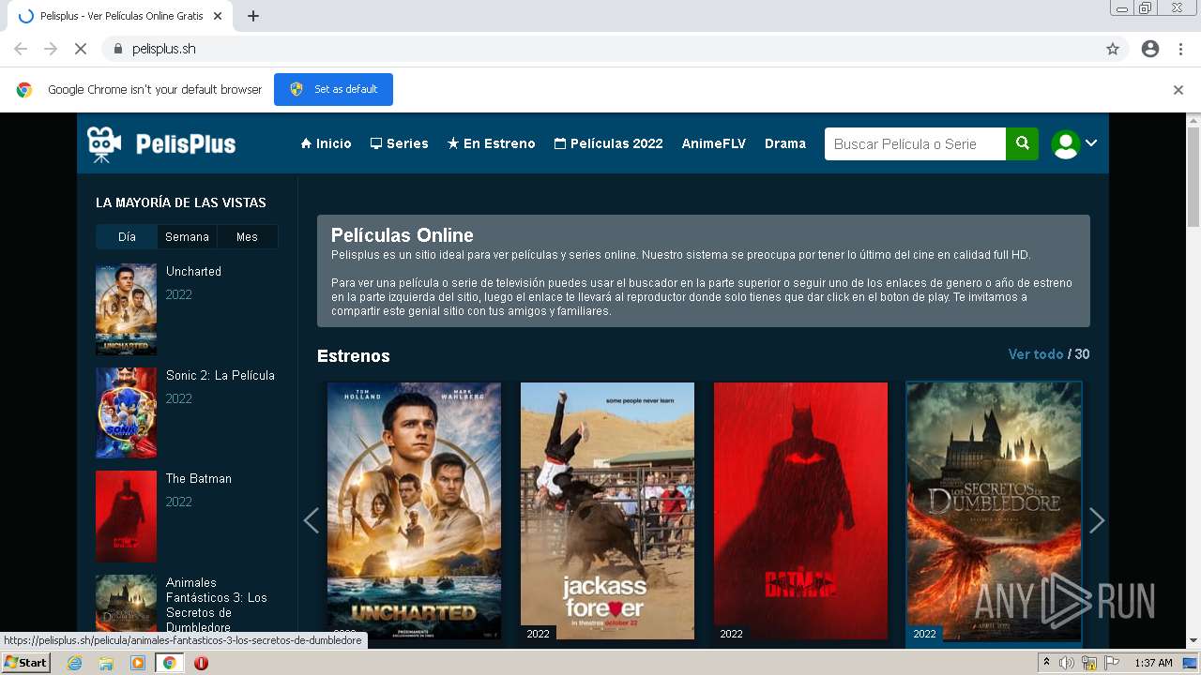Open Internet Explorer from the taskbar

pos(74,663)
